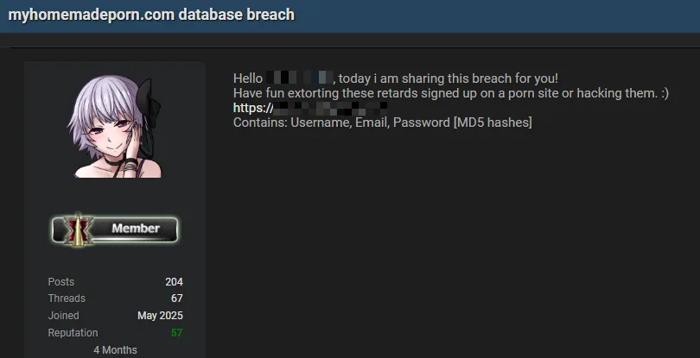
Task: Click the Reputation label
Action: 73,333
